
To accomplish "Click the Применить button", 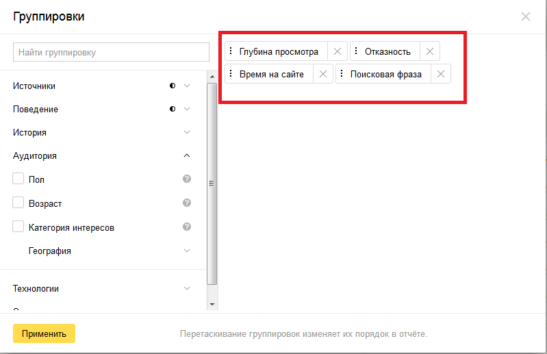I will (44, 333).
